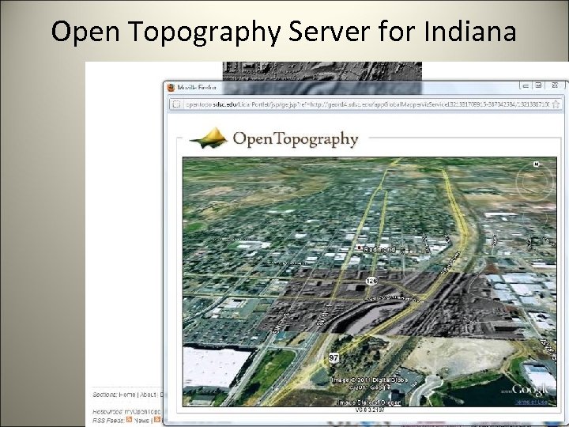The height and width of the screenshot is (427, 569).
Task: Bookmark the page with the star icon
Action: [x=556, y=104]
